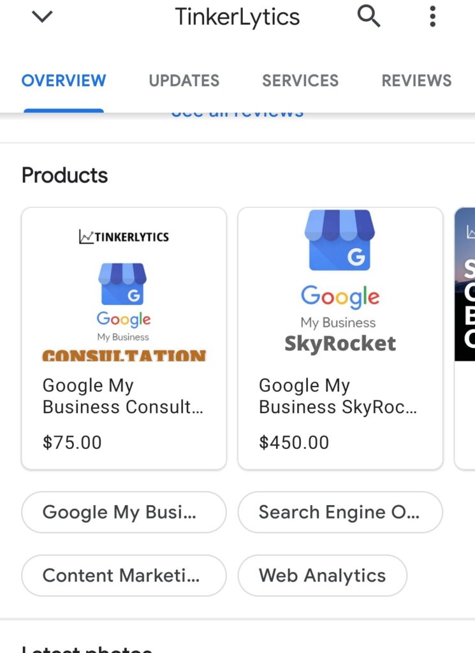Switch to the UPDATES tab

coord(184,80)
